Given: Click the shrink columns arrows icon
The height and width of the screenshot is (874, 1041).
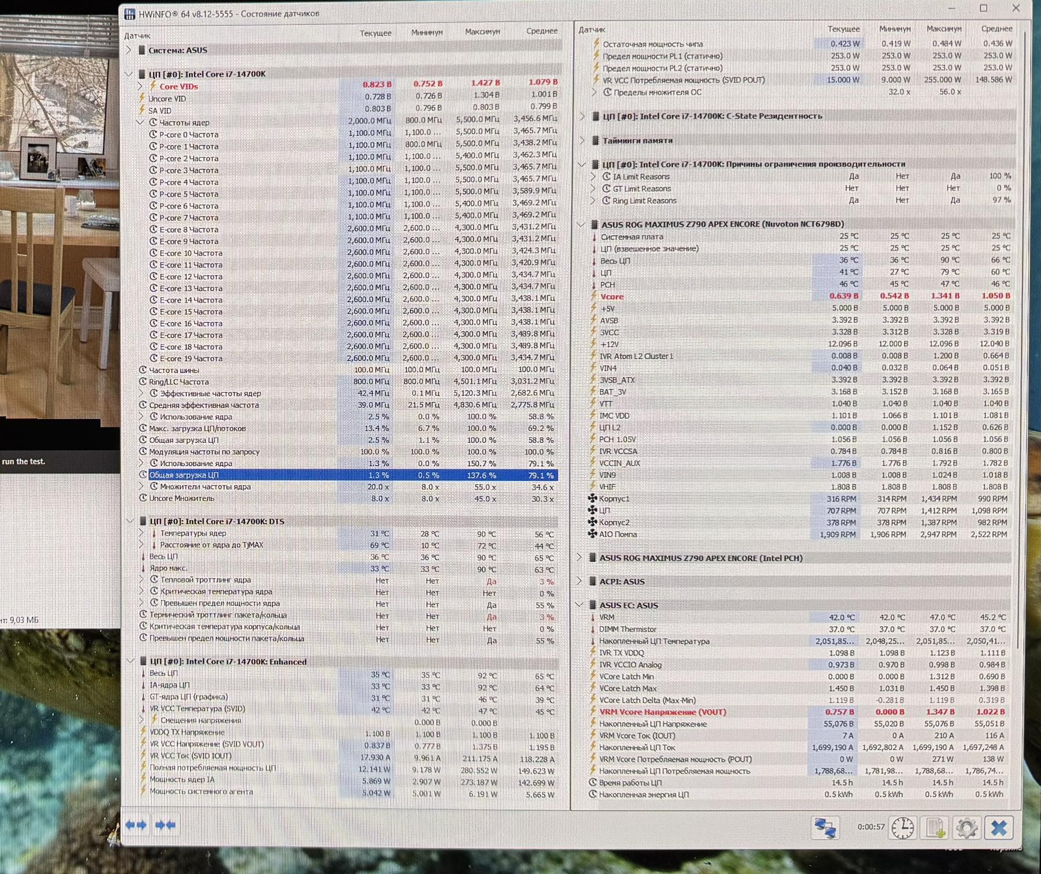Looking at the screenshot, I should (x=165, y=825).
